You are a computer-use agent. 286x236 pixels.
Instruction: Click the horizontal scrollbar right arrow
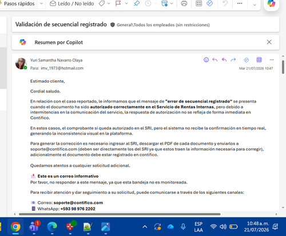(276, 214)
